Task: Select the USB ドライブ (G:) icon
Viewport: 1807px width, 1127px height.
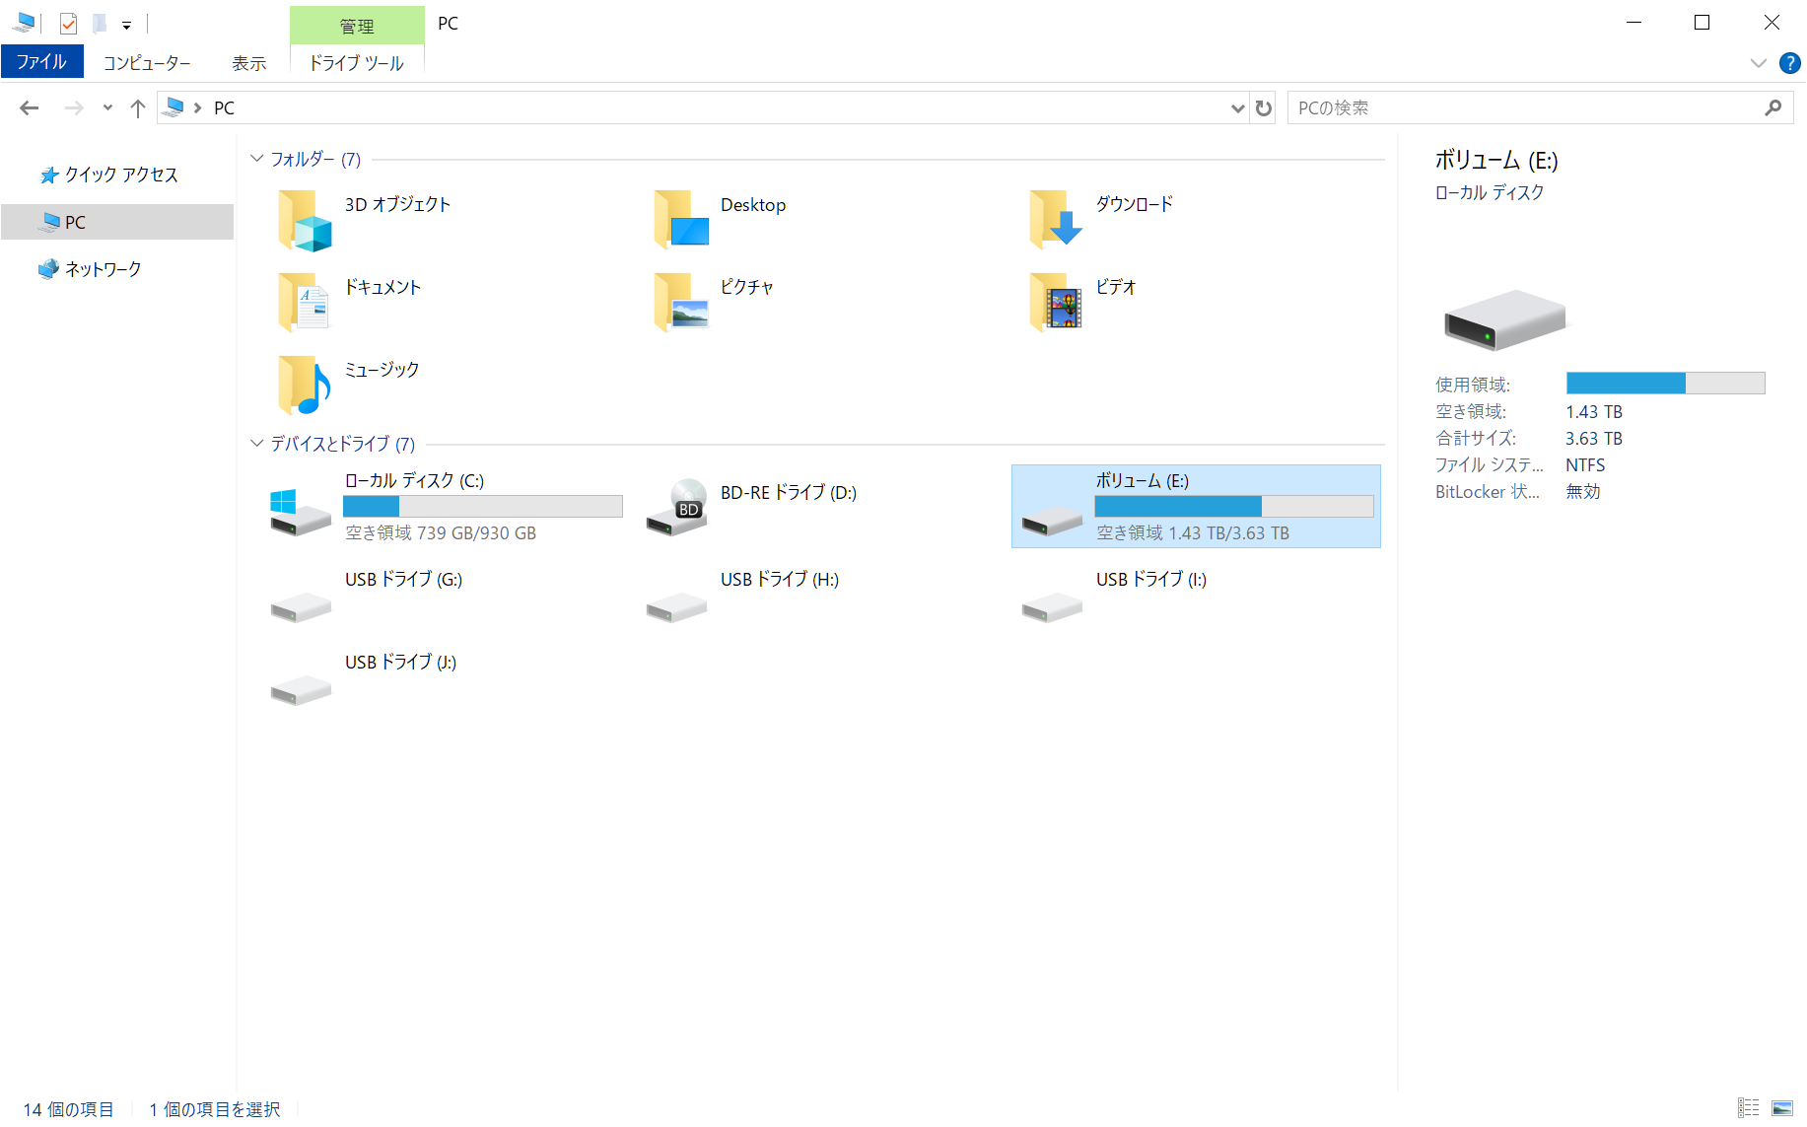Action: (301, 606)
